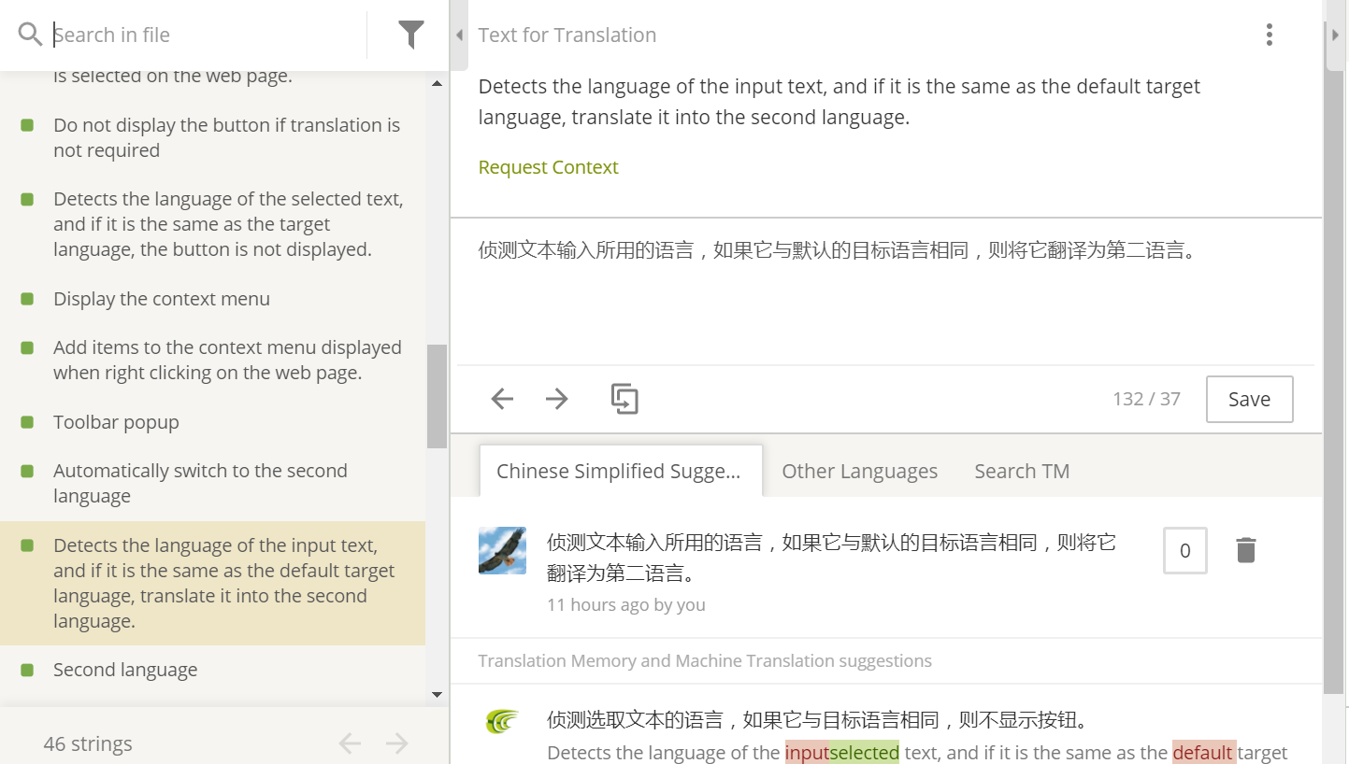Open the "Second language" string
The width and height of the screenshot is (1349, 764).
125,670
